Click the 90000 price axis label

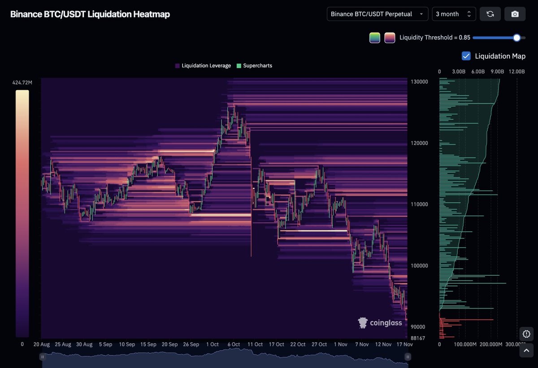coord(419,327)
